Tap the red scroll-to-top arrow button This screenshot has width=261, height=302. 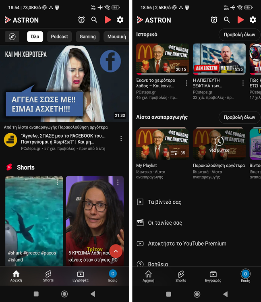[116, 251]
